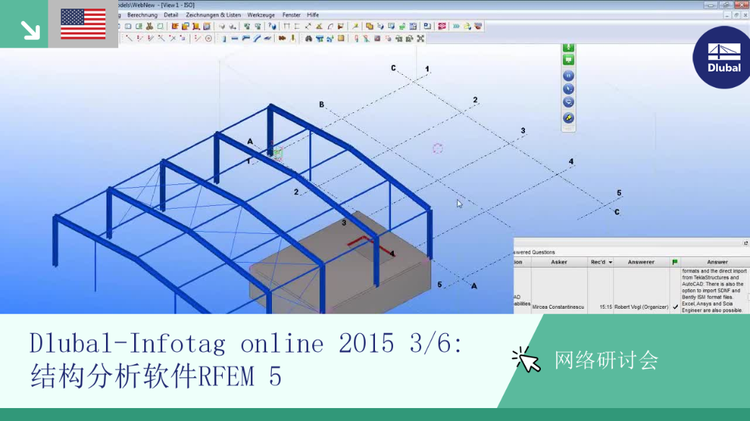
Task: Click the Asker column header
Action: [559, 262]
